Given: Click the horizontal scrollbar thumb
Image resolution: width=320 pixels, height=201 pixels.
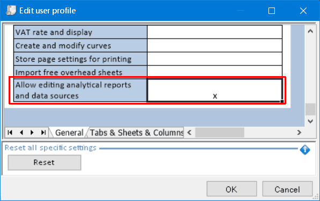Looking at the screenshot, I should click(x=220, y=132).
